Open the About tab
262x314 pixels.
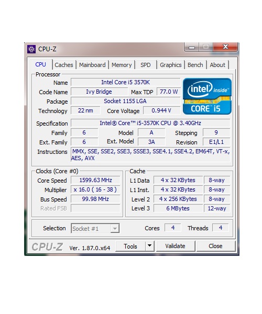pyautogui.click(x=217, y=65)
